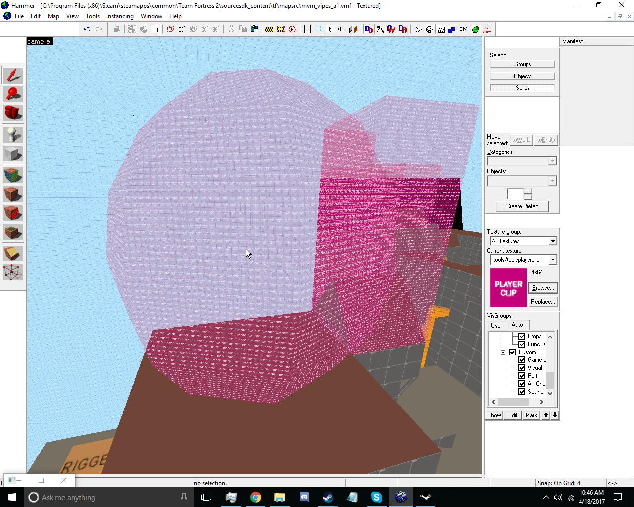Screen dimensions: 634x507
Task: Click the Create Prefab button
Action: coord(522,206)
